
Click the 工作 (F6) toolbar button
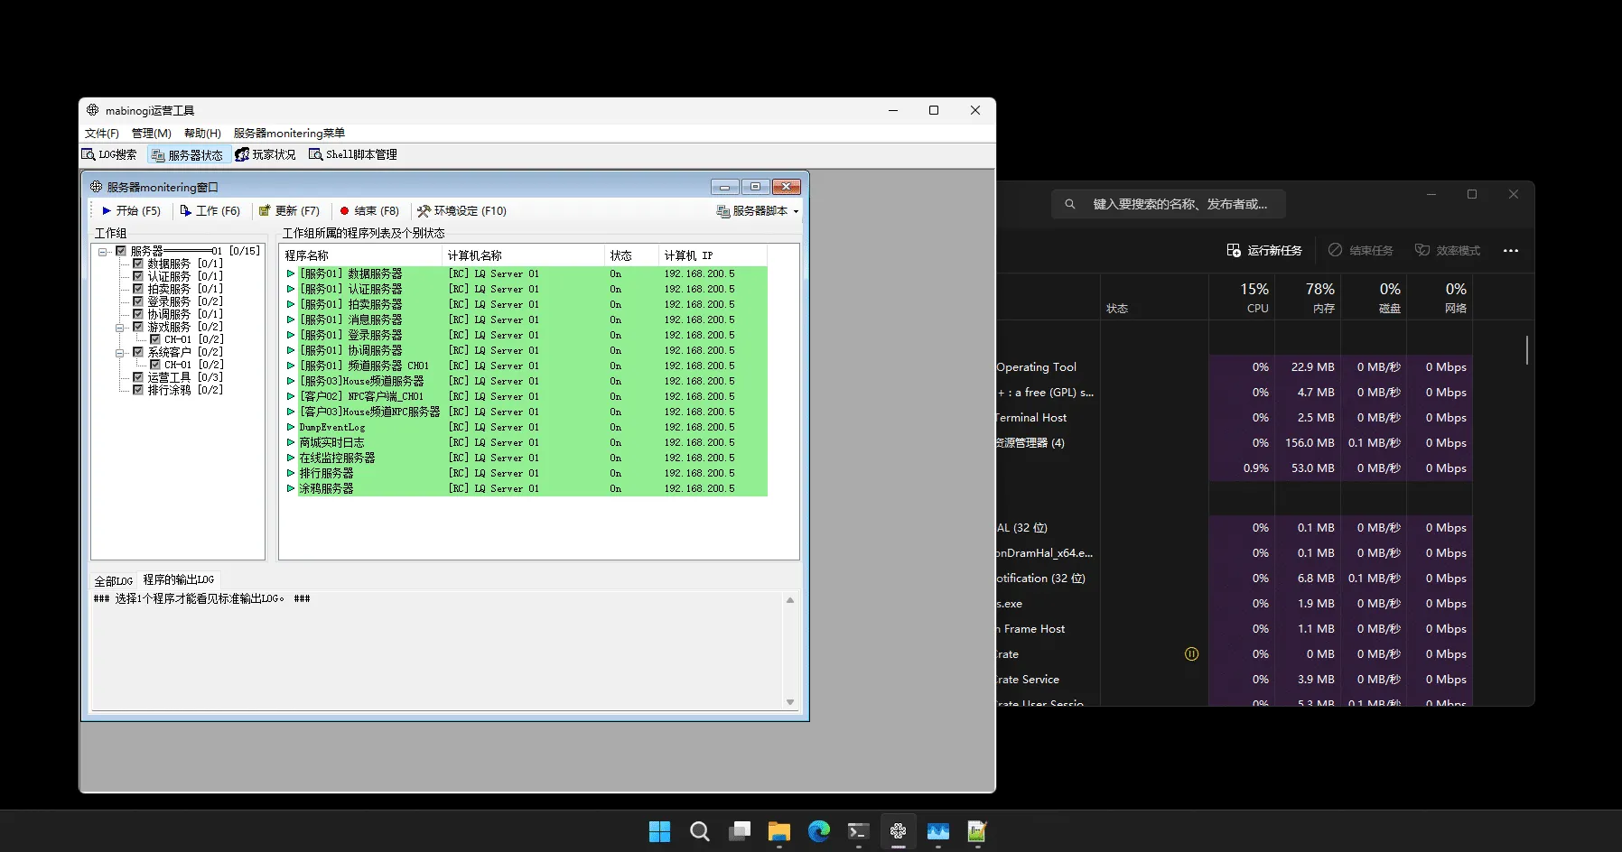210,210
